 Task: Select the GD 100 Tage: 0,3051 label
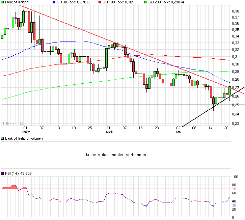point(118,2)
